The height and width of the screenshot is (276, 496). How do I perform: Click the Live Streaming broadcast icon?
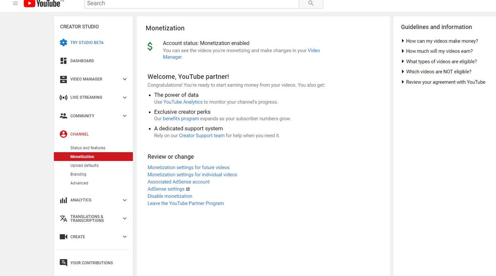[63, 98]
